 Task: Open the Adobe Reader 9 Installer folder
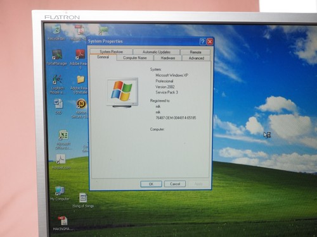tap(80, 84)
